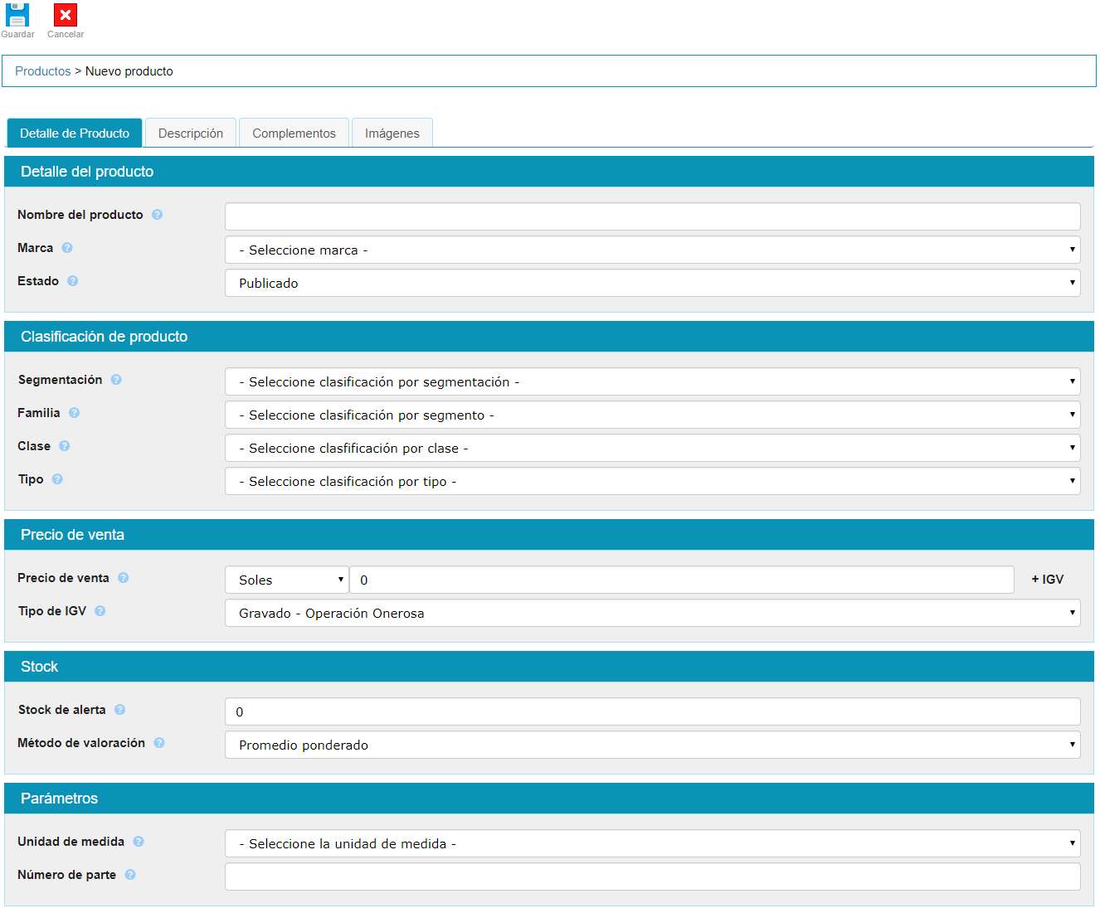The height and width of the screenshot is (908, 1100).
Task: Open the Estado dropdown showing Publicado
Action: click(x=652, y=283)
